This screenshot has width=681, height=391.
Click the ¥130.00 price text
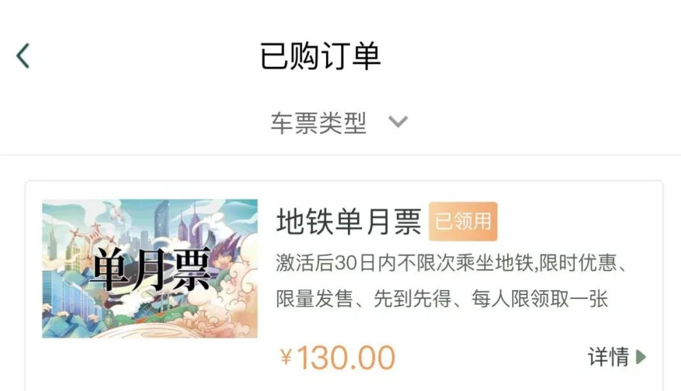pos(338,358)
